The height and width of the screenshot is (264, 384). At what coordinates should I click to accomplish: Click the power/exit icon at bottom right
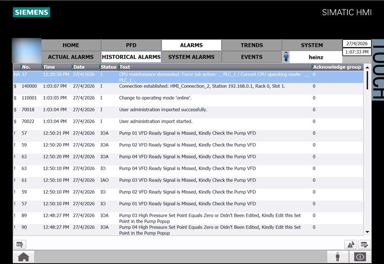360,257
